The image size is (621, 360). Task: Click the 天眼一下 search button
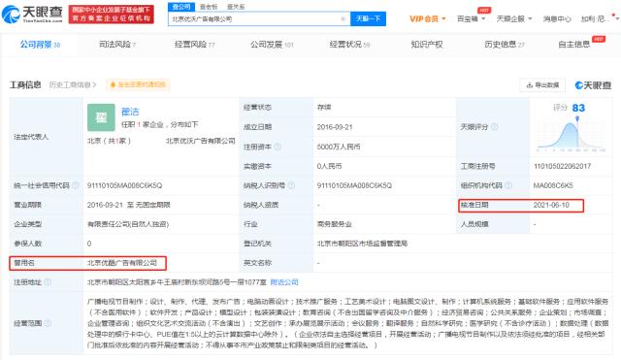pos(368,18)
